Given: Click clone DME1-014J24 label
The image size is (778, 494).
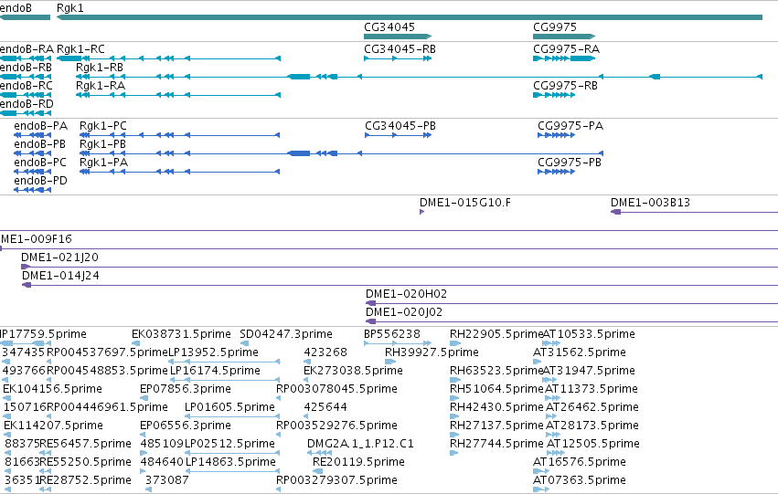Looking at the screenshot, I should tap(60, 276).
